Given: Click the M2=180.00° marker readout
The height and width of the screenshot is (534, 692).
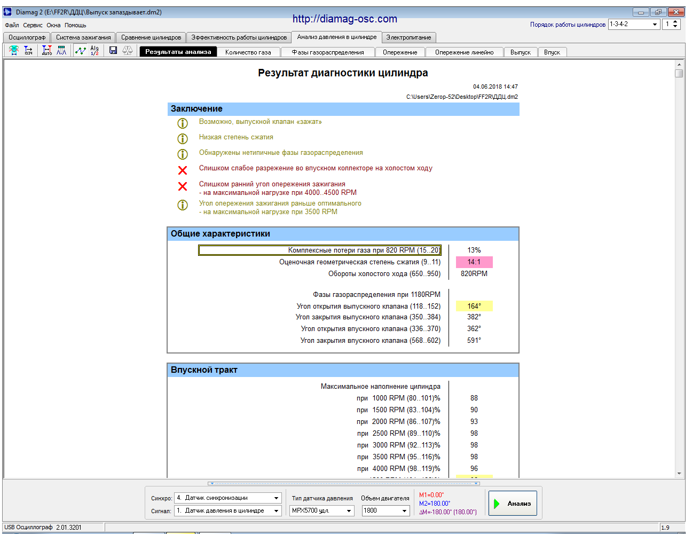Looking at the screenshot, I should pos(435,504).
